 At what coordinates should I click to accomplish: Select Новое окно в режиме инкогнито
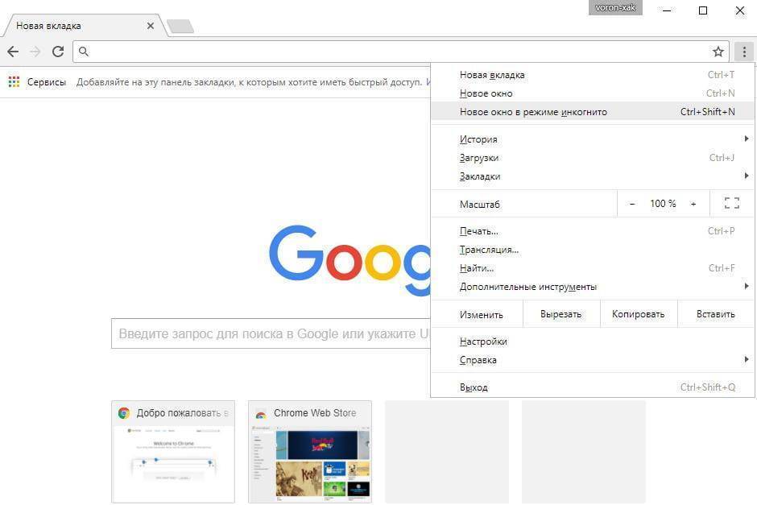tap(533, 112)
